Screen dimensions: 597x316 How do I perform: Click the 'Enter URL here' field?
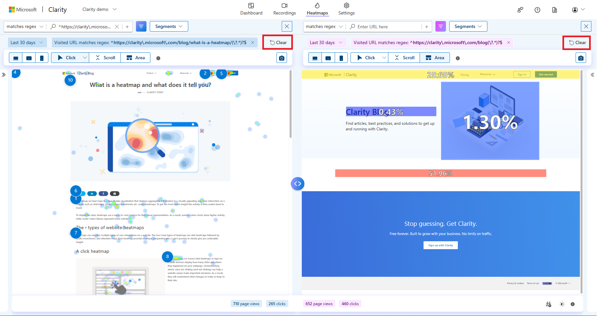click(x=385, y=27)
